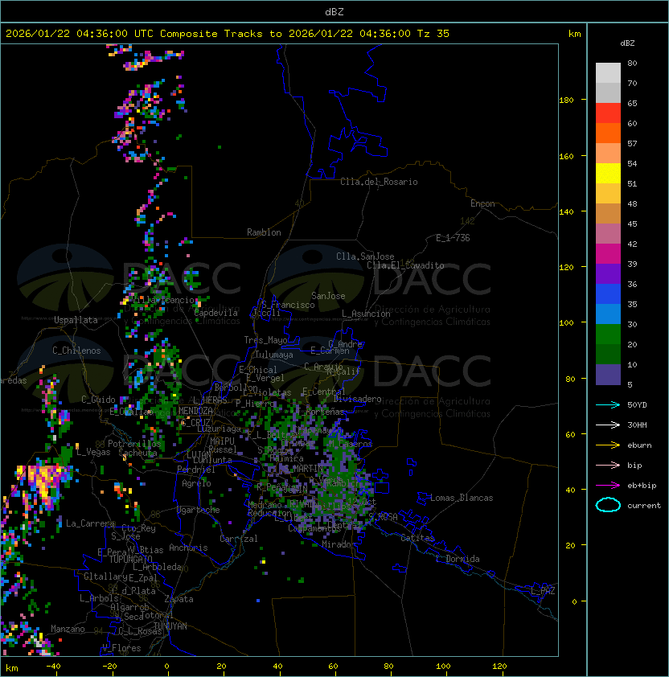The image size is (669, 677).
Task: Click the 'Anchoris' map label
Action: pos(188,548)
